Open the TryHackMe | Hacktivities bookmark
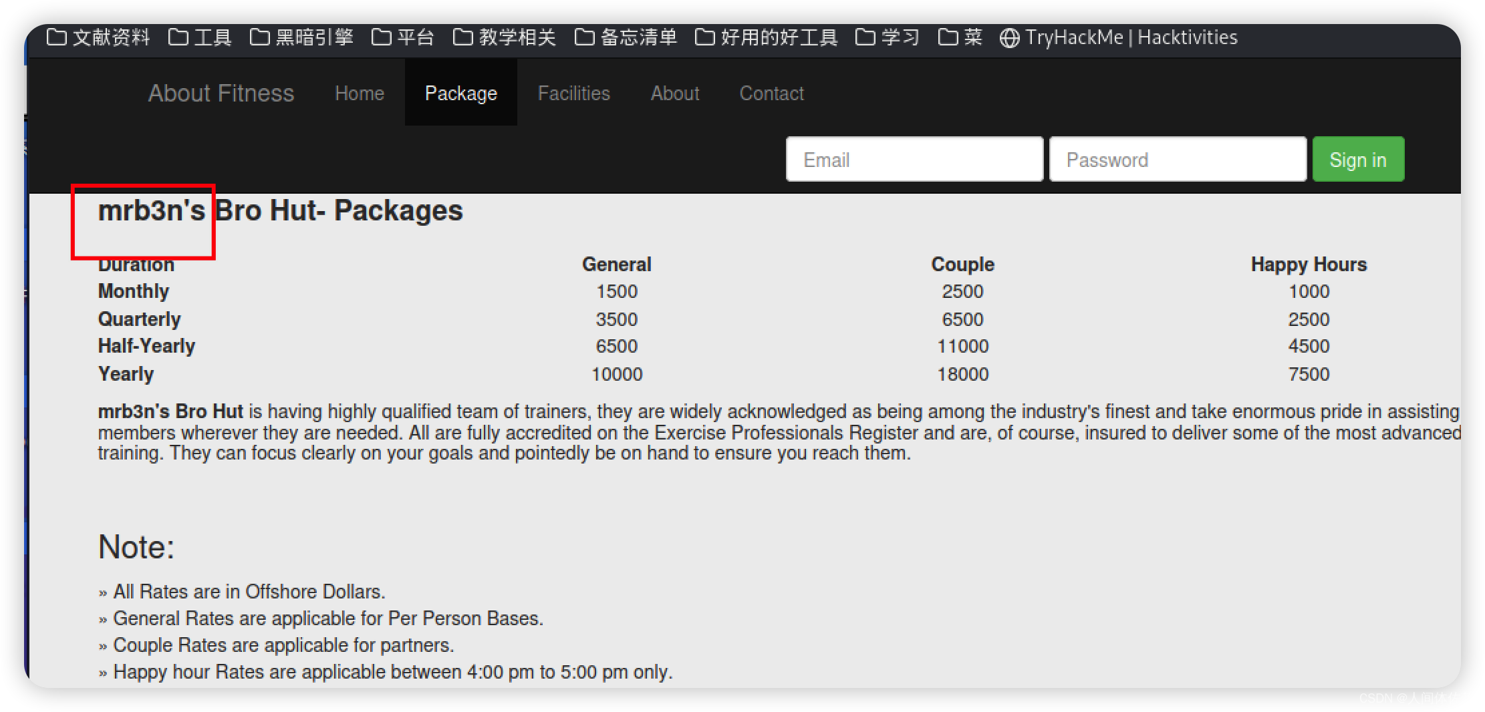This screenshot has width=1485, height=712. click(x=1119, y=37)
